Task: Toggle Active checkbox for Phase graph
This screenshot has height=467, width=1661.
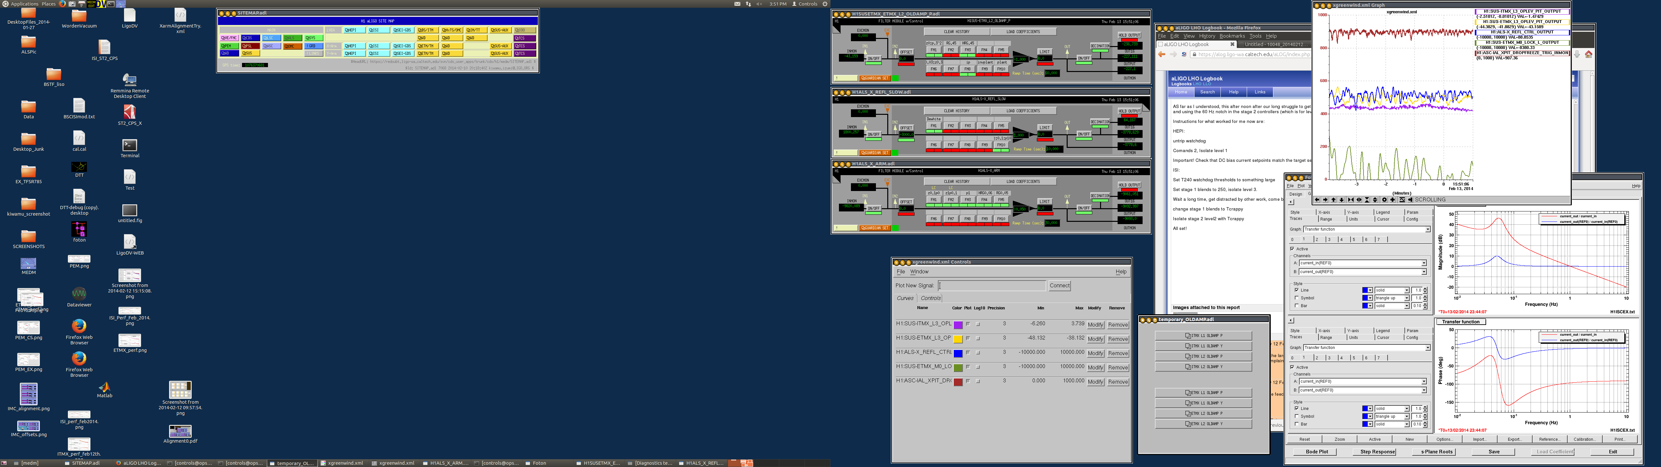Action: (1292, 367)
